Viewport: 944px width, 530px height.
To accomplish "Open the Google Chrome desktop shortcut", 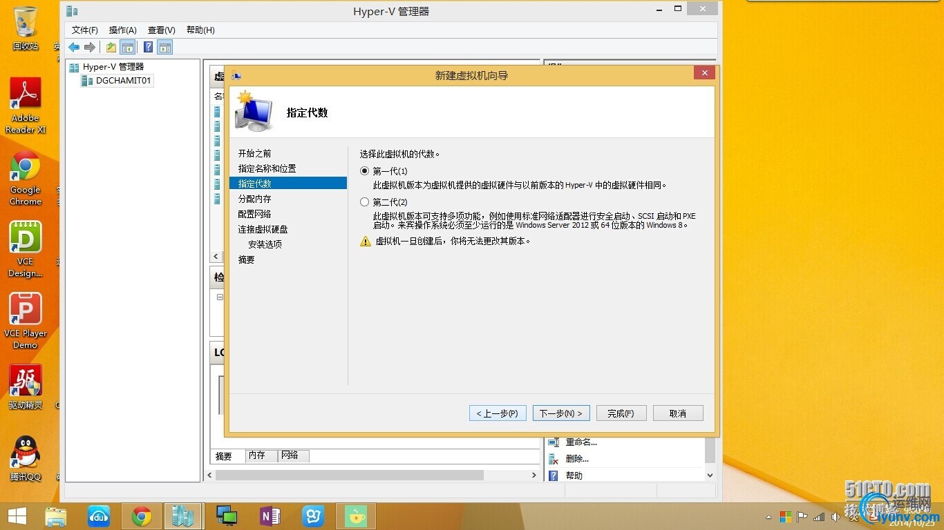I will point(26,178).
